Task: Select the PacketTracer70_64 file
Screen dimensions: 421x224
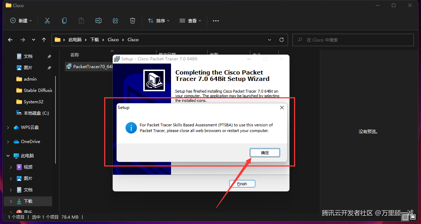Action: 90,66
